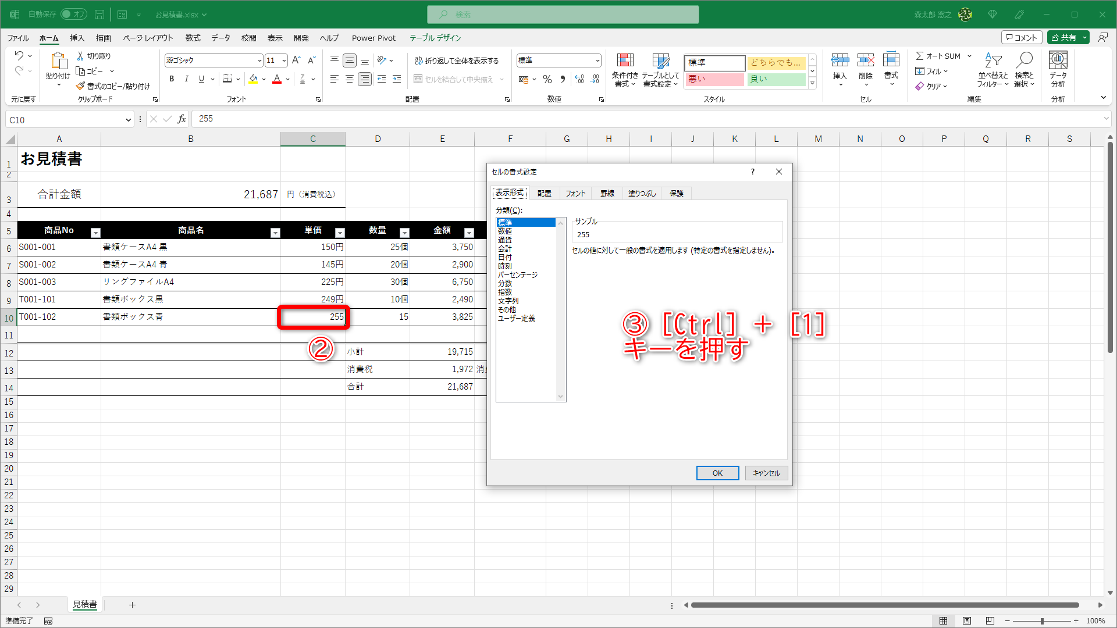Select 条件付き書式 (Conditional Formatting)
This screenshot has width=1117, height=628.
coord(625,70)
